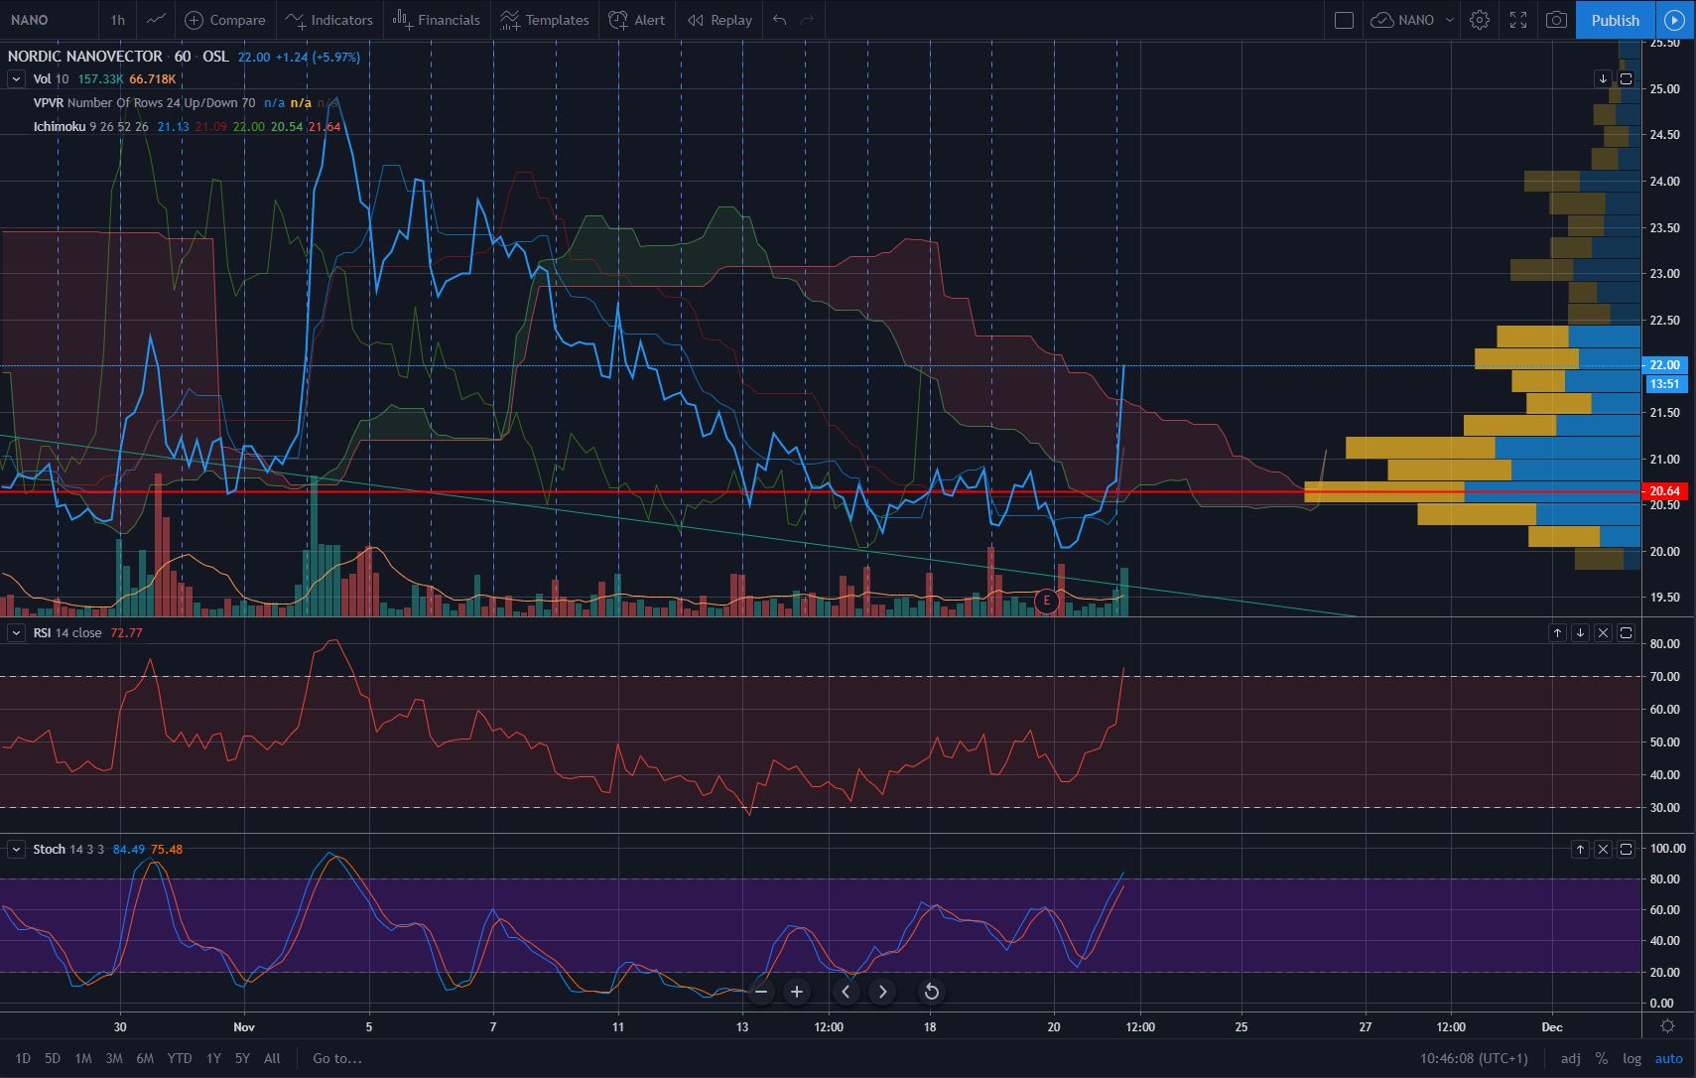This screenshot has height=1078, width=1696.
Task: Click the NORDIC NANOVECTOR chart title
Action: point(84,57)
